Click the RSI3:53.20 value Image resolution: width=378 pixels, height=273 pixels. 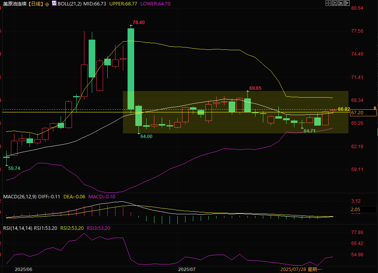[98, 228]
